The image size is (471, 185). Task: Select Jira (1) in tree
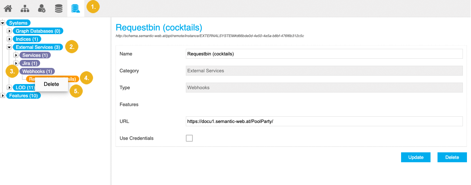click(x=30, y=63)
